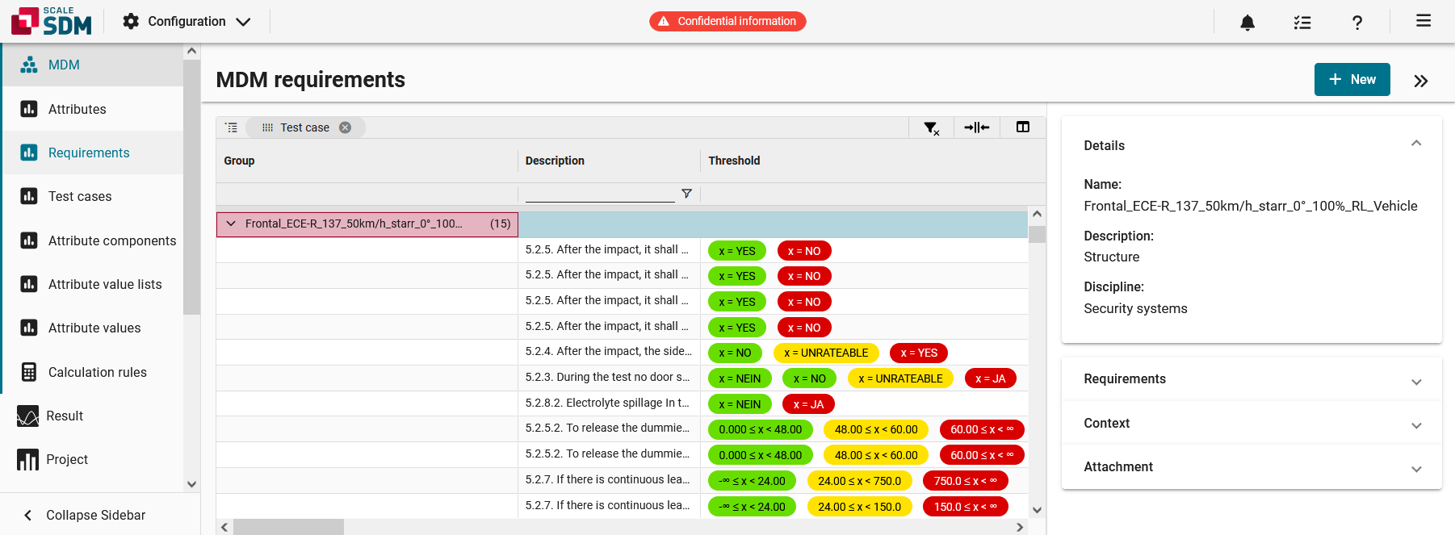Click the Frontal_ECE-R_137 name value in Details

pos(1251,206)
